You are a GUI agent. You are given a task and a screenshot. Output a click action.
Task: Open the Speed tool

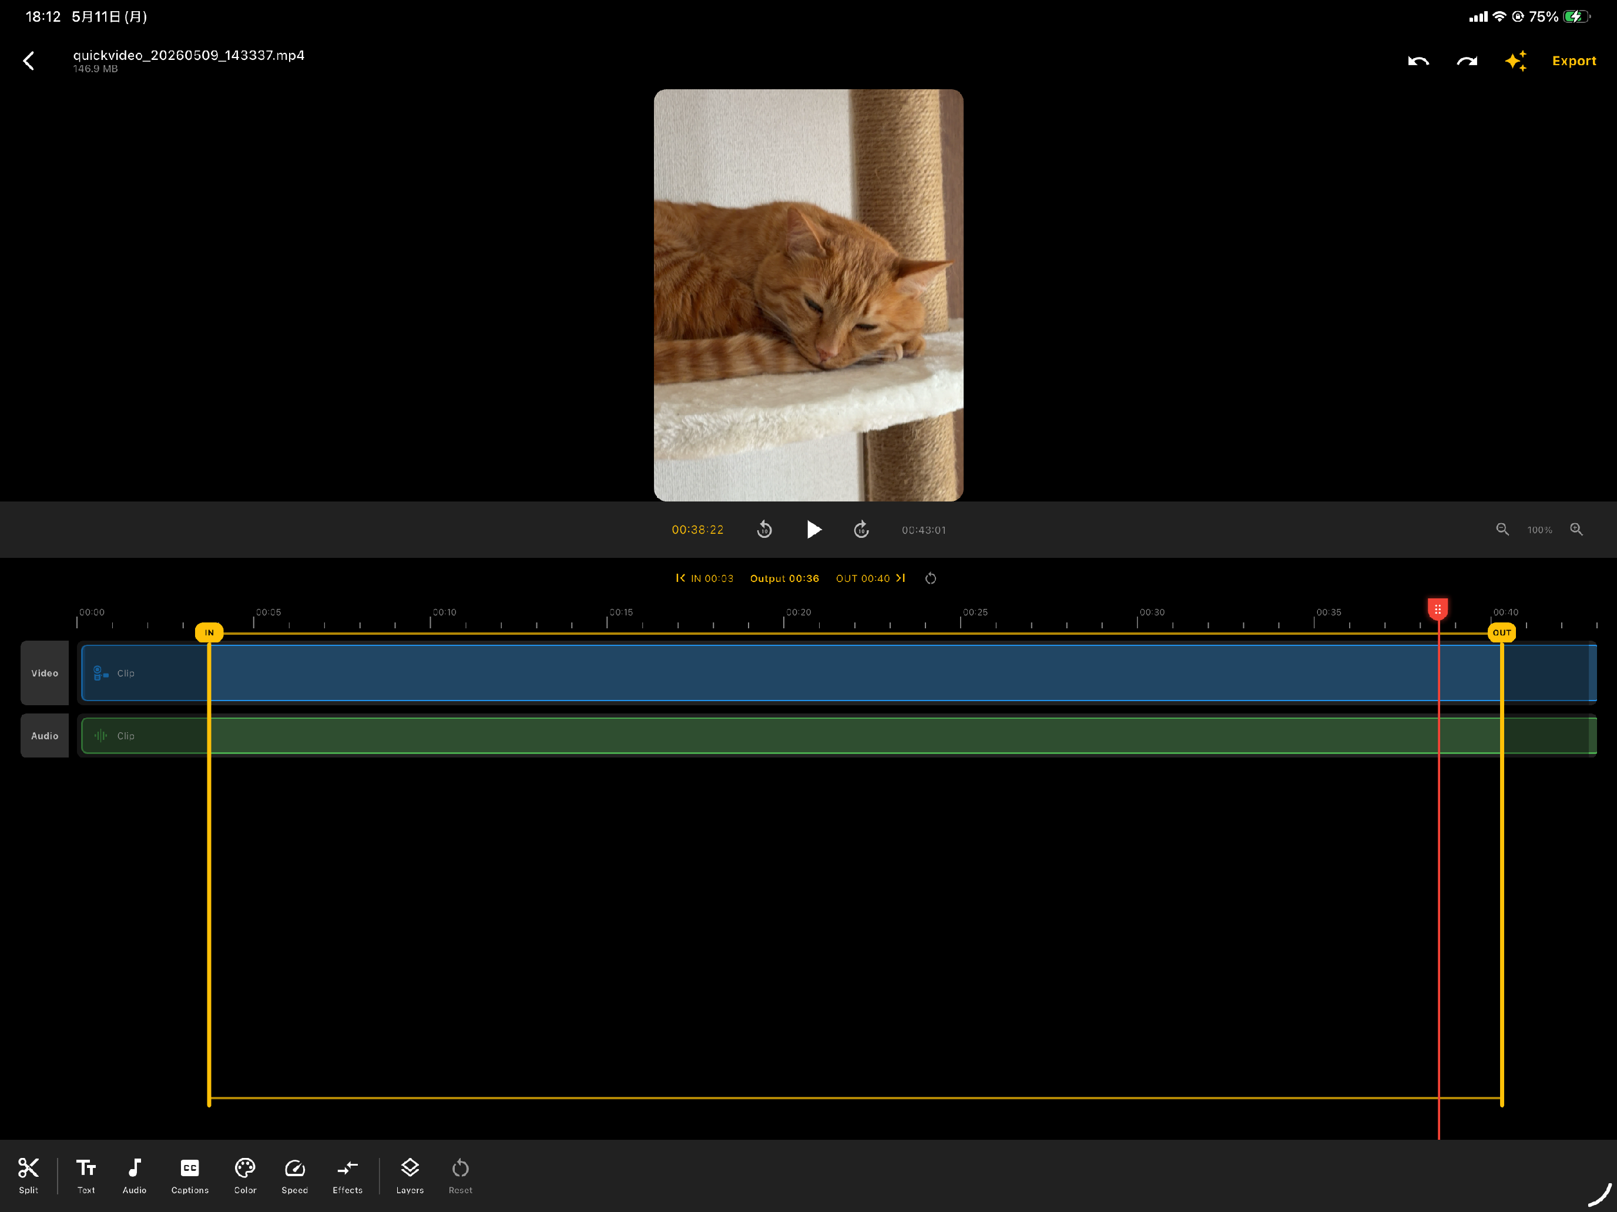(294, 1176)
